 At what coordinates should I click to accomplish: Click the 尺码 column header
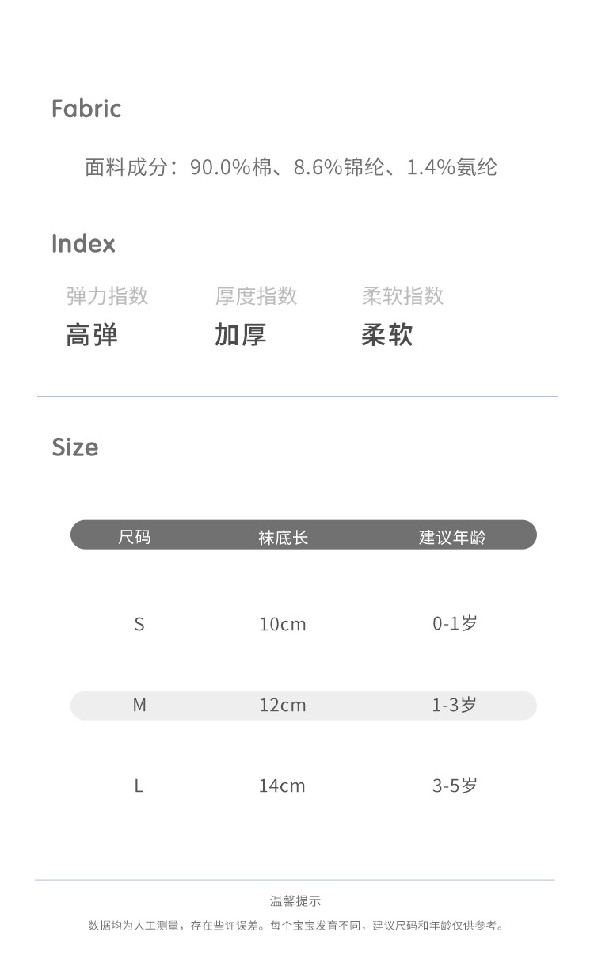[134, 537]
